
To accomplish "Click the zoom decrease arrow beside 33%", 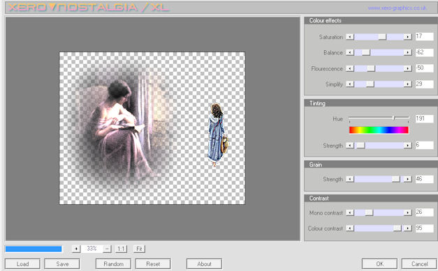I will click(x=76, y=249).
